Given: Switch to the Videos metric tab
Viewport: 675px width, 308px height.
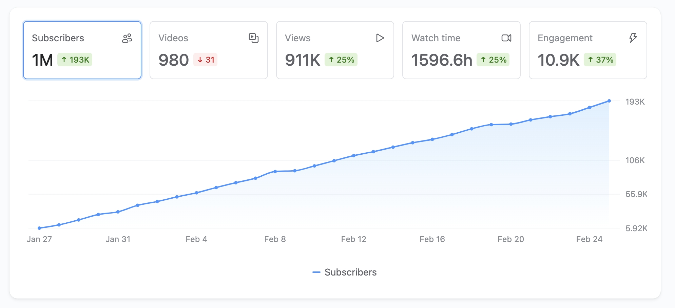Looking at the screenshot, I should (209, 50).
